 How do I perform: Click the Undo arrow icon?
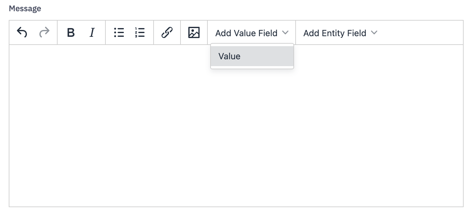(22, 32)
